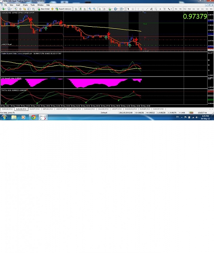Select the Fibonacci retracement tool
The height and width of the screenshot is (253, 214).
point(156,9)
